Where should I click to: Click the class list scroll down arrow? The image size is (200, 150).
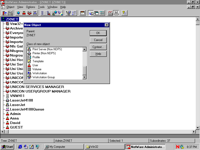(84, 77)
